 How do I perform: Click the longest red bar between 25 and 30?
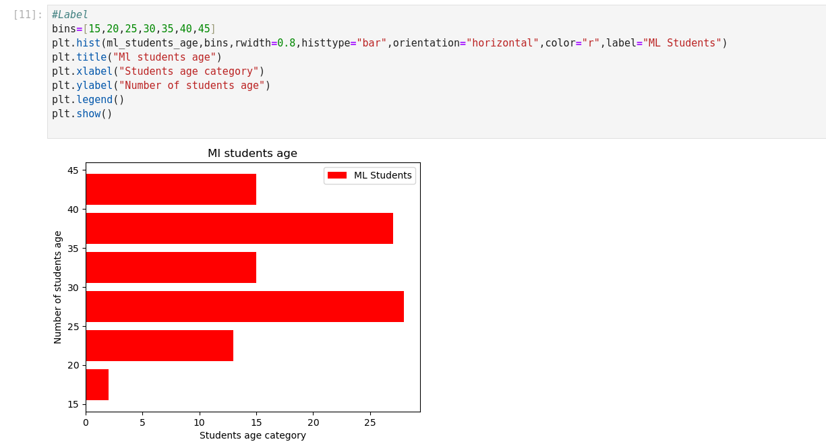[x=244, y=307]
